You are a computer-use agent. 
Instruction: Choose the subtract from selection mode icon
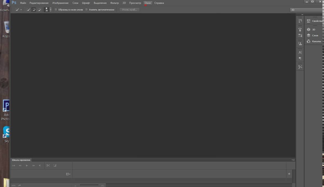(x=39, y=10)
